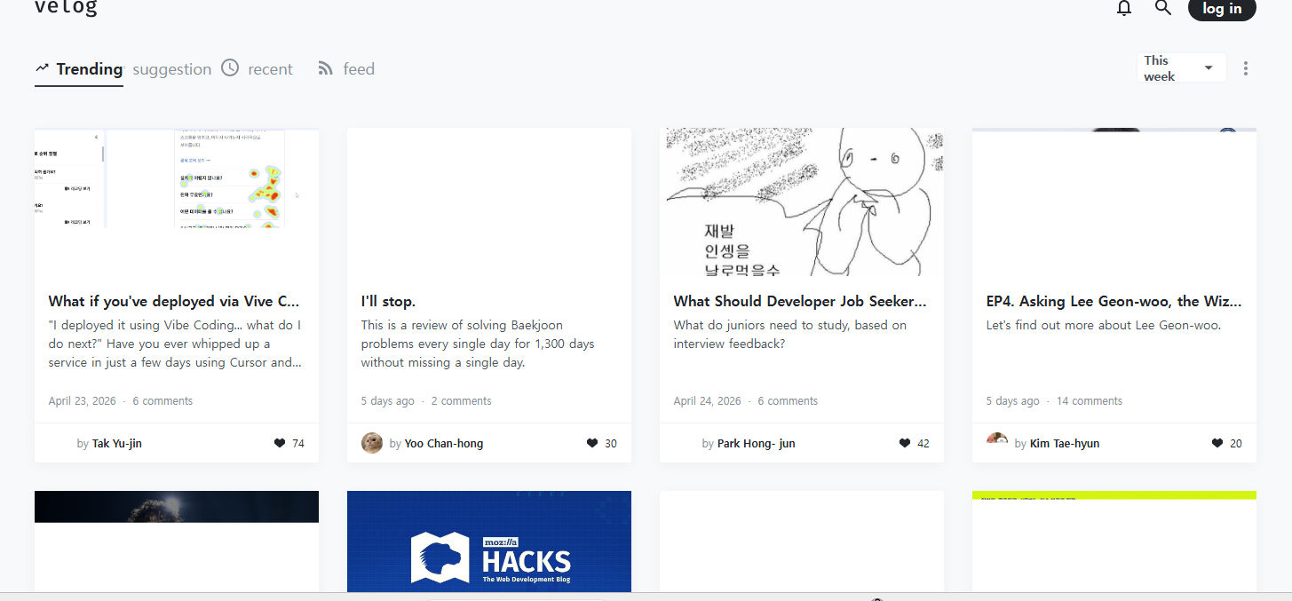
Task: Open post What Should Developer Job Seeker...
Action: click(800, 301)
